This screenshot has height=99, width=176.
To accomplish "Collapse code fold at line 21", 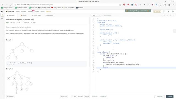I will [95, 54].
